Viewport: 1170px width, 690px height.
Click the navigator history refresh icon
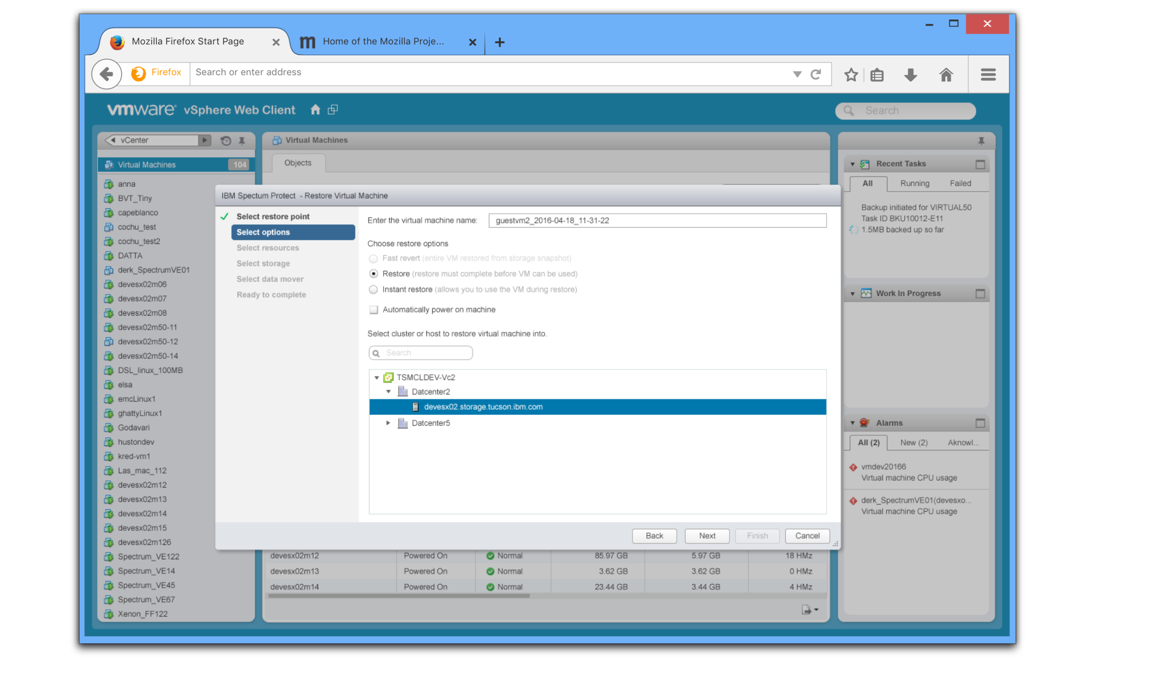[226, 140]
